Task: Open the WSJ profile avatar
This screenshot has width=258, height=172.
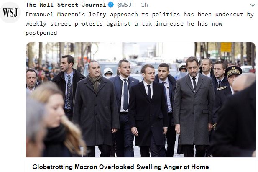Action: (x=10, y=13)
